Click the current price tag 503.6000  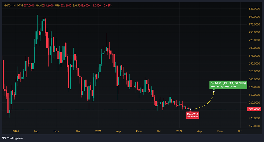pyautogui.click(x=254, y=109)
